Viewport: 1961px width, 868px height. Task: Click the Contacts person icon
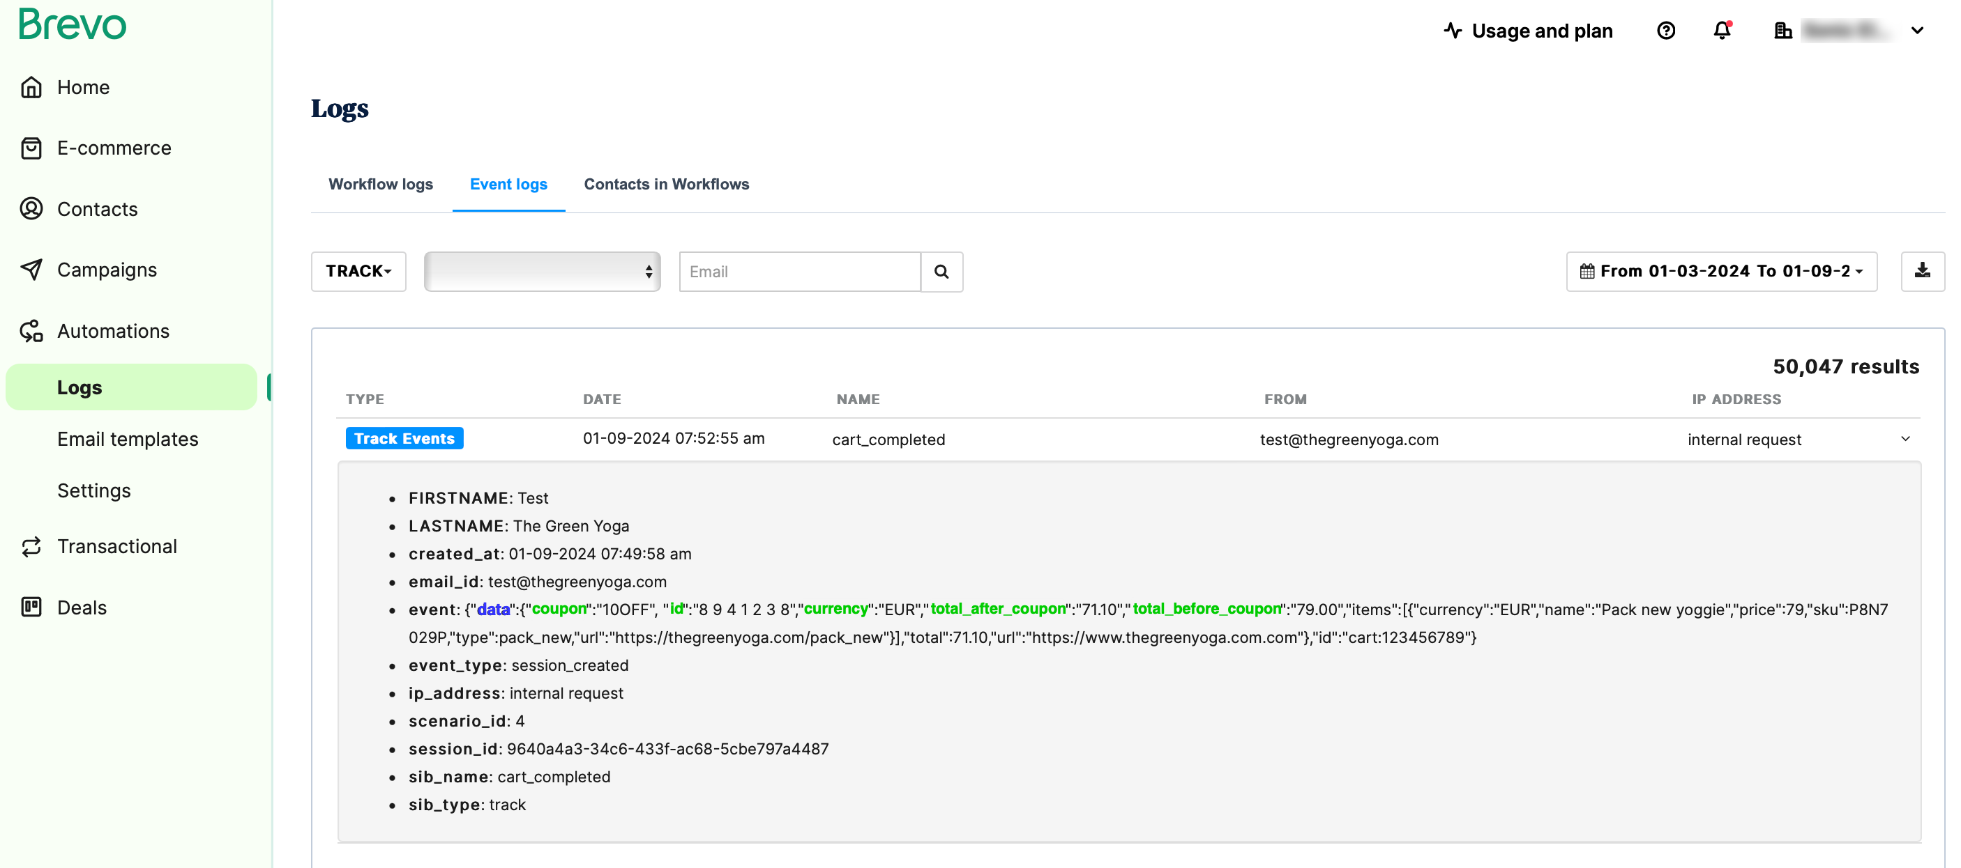coord(31,209)
